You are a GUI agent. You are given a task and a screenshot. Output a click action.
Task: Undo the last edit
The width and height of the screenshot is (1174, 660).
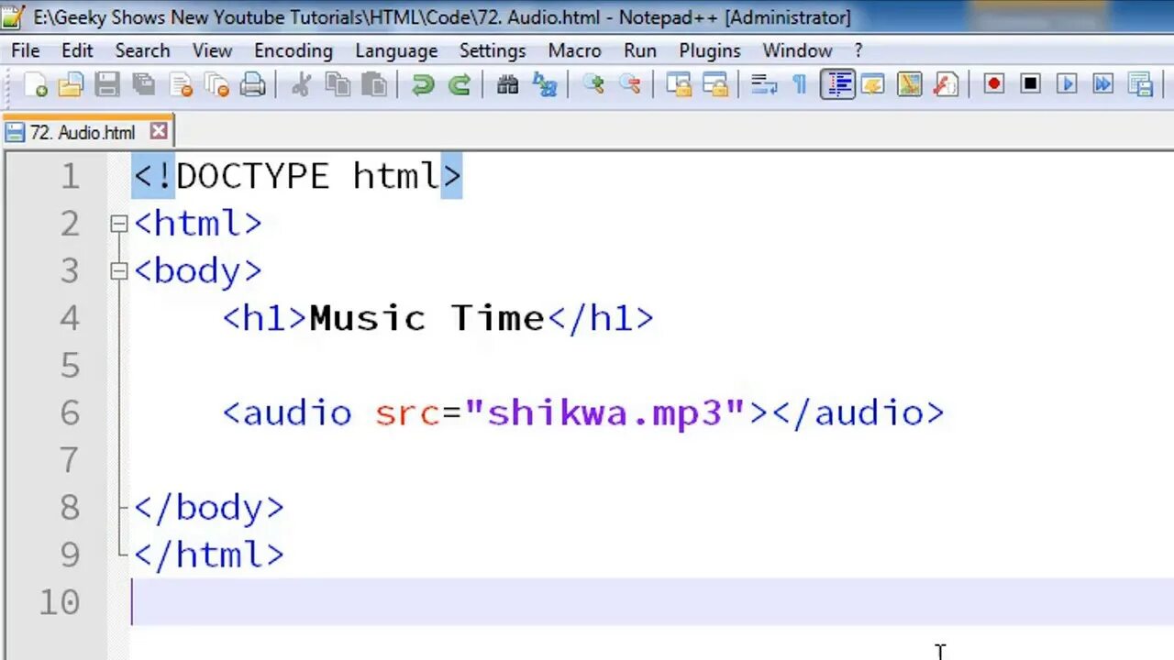point(422,84)
